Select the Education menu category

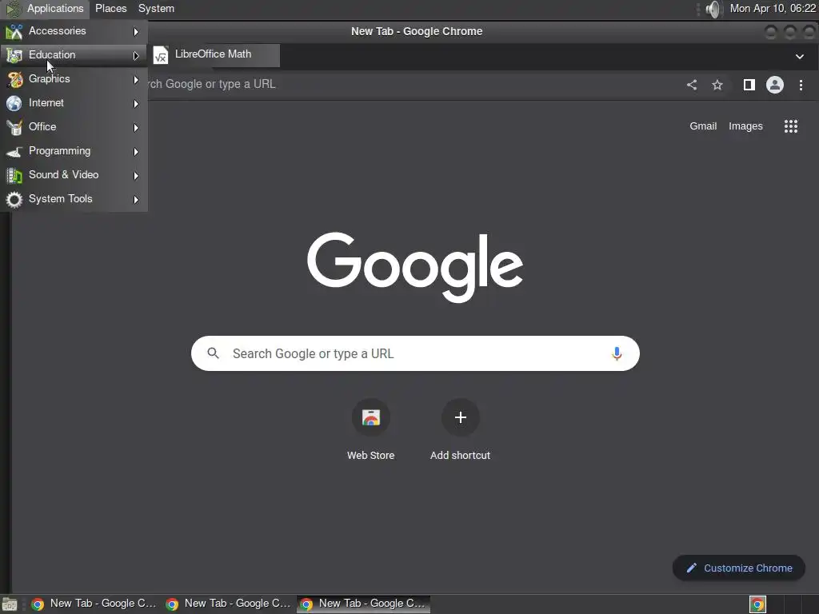click(74, 55)
